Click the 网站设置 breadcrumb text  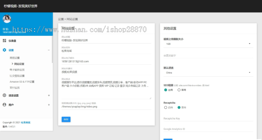coord(72,19)
